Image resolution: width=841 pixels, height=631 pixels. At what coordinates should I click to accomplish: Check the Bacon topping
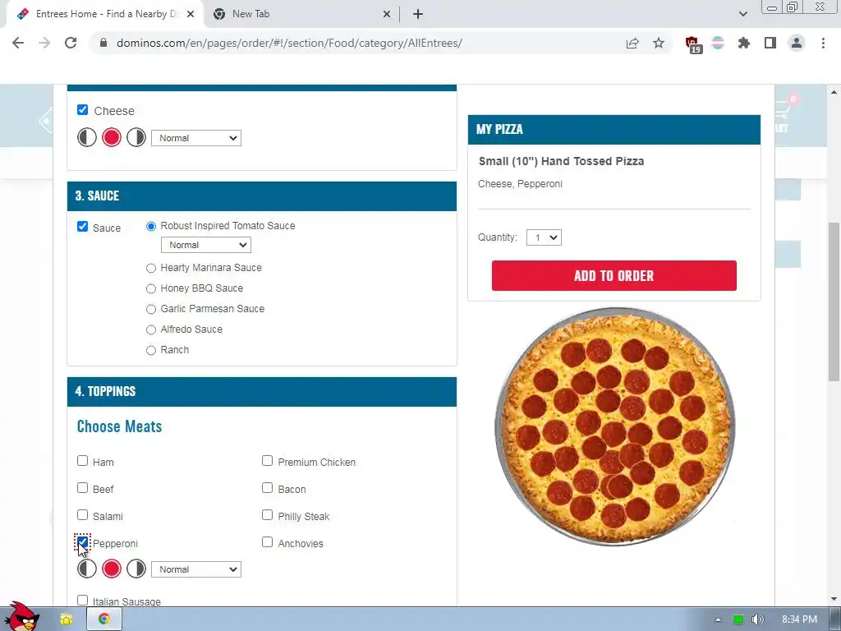click(x=267, y=488)
